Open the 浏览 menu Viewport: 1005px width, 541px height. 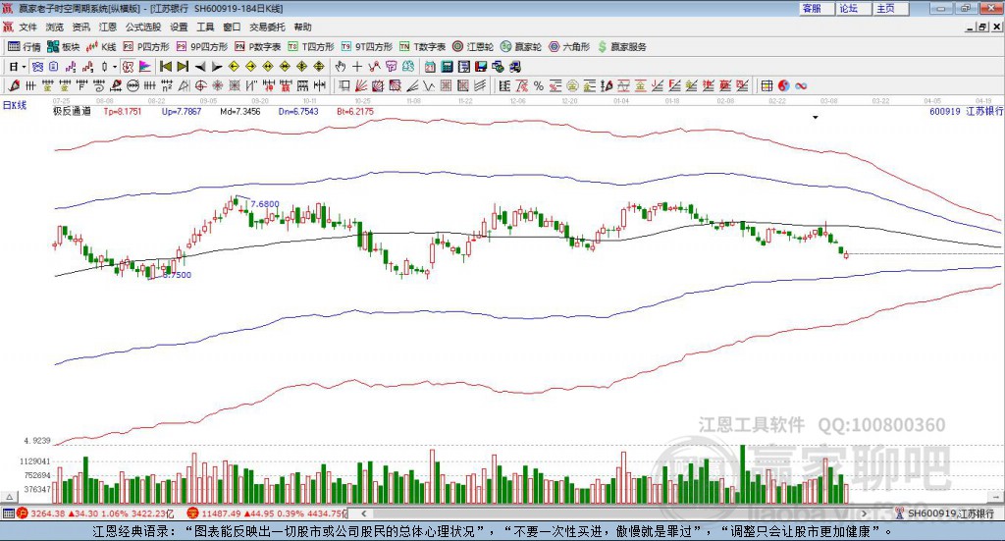click(x=55, y=27)
